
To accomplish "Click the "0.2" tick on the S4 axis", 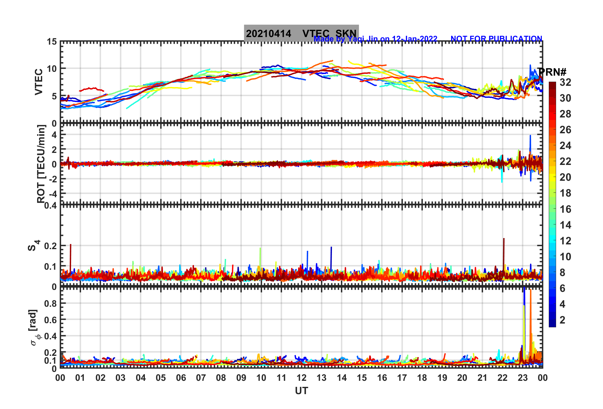I will click(51, 246).
